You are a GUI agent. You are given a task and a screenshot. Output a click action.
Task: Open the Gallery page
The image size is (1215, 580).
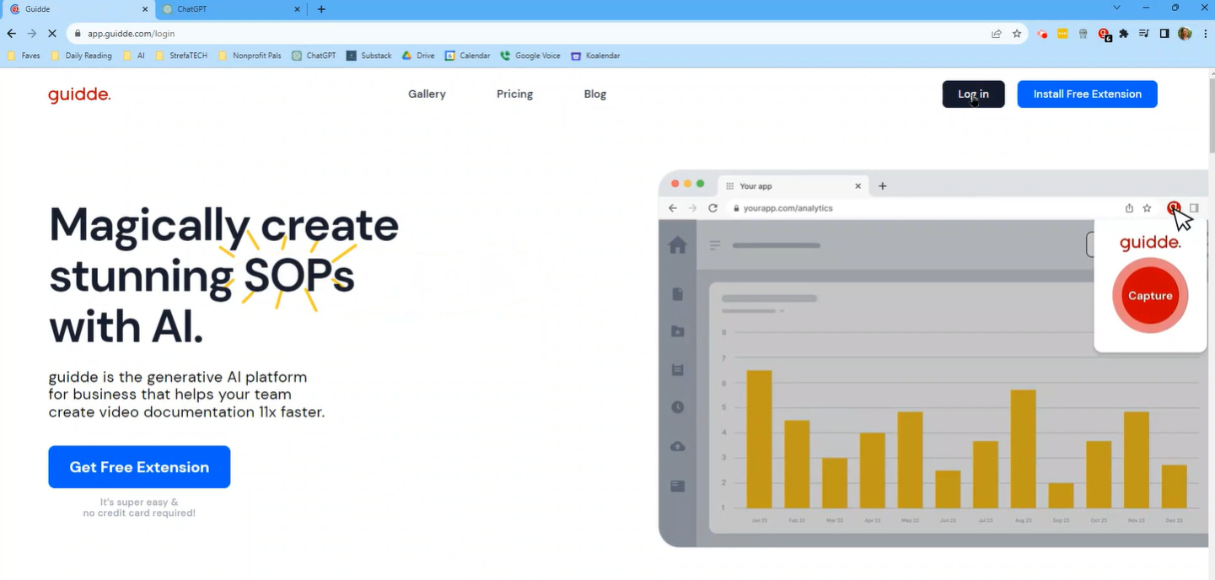point(427,94)
